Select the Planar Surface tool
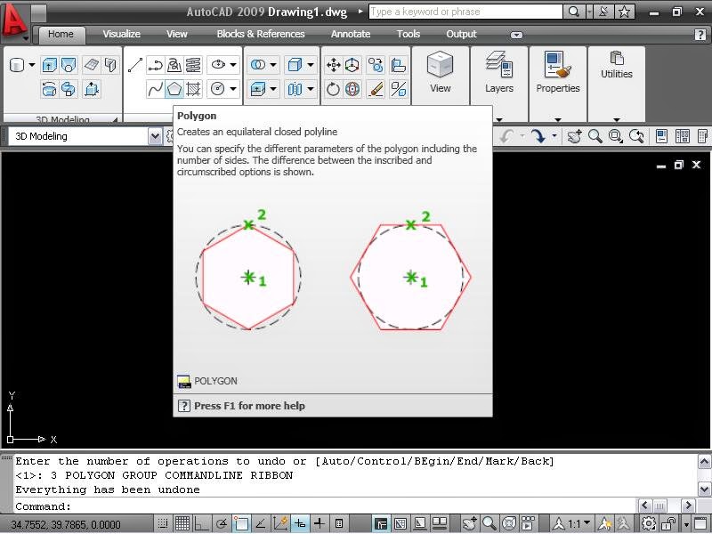 coord(92,65)
